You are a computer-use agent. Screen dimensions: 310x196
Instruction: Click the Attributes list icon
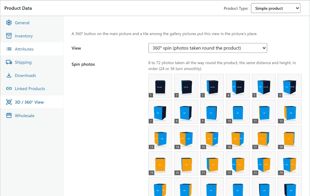point(9,49)
